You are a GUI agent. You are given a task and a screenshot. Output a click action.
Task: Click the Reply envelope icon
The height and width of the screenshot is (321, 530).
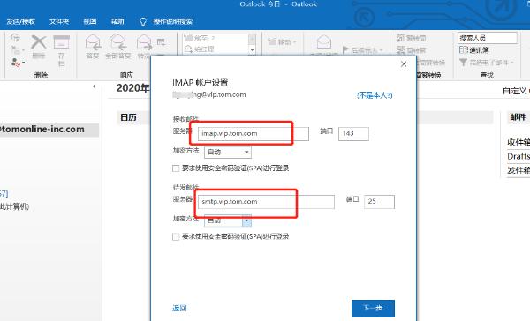click(x=93, y=42)
